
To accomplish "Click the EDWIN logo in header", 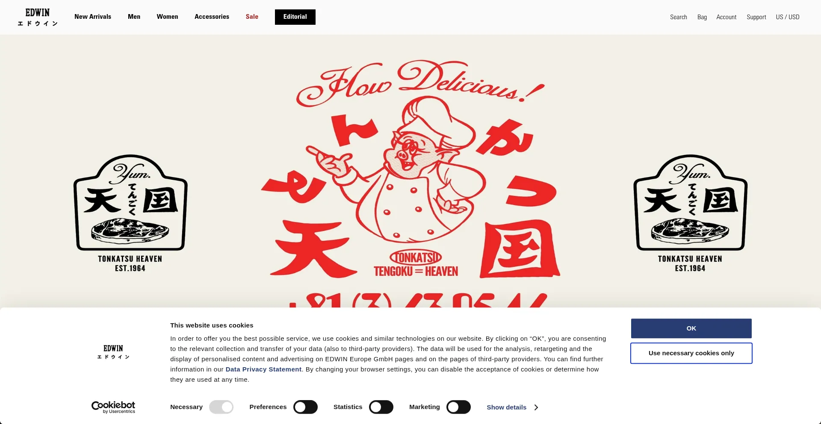I will point(38,18).
